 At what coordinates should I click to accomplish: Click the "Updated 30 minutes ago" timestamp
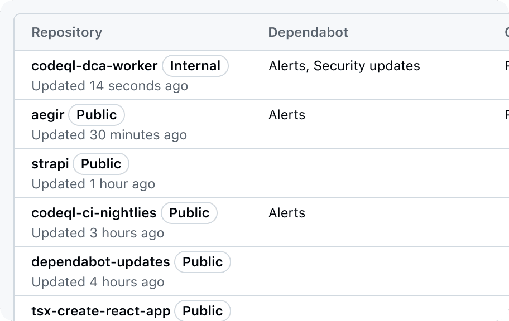(109, 135)
